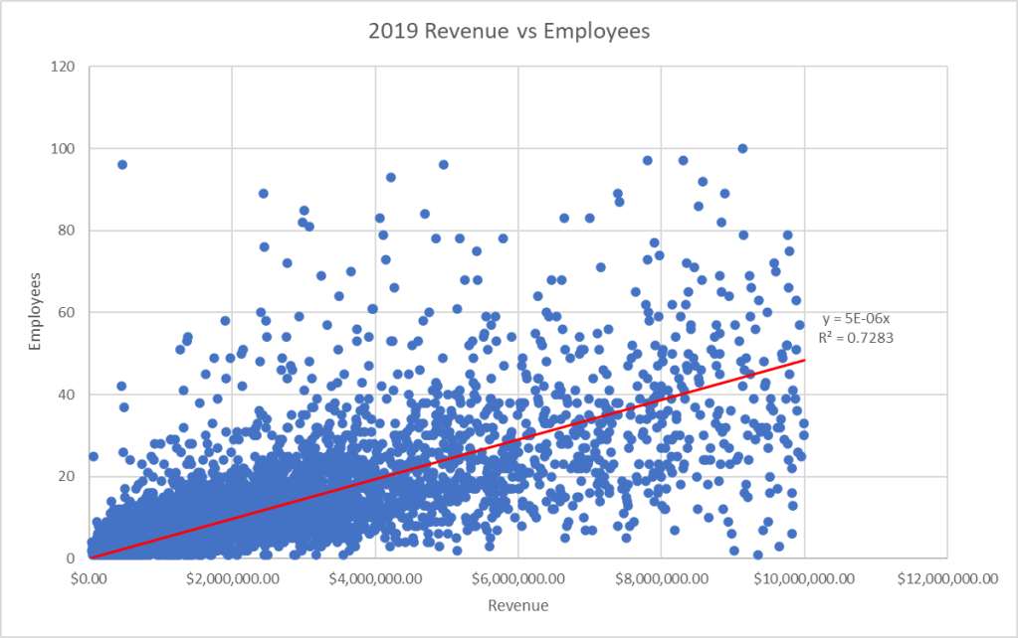The image size is (1018, 638).
Task: Click the 40 label on vertical axis
Action: [x=70, y=395]
